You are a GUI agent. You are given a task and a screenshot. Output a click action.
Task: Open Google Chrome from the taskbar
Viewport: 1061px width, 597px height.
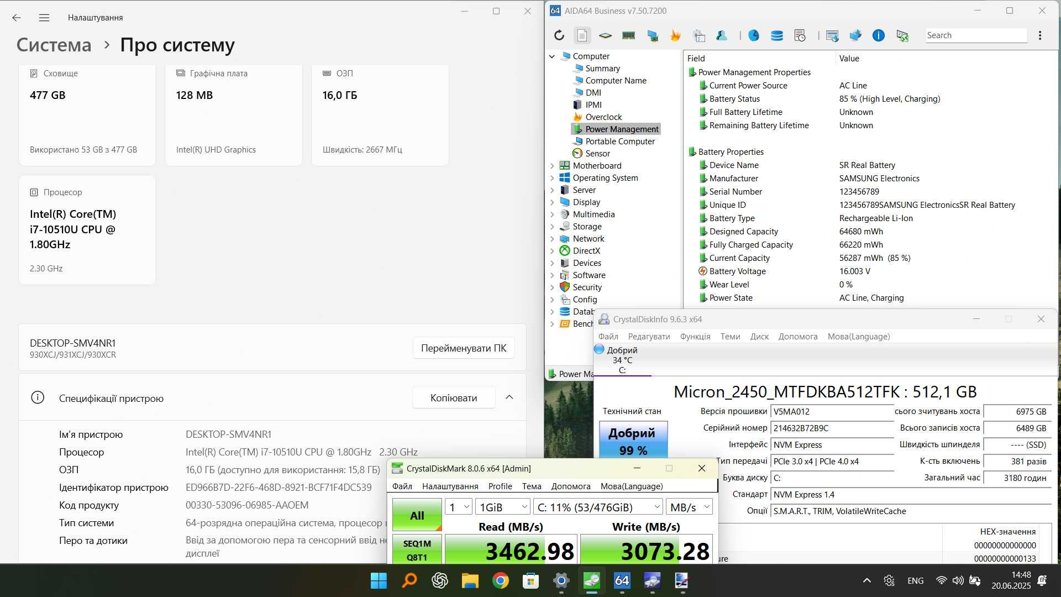click(x=501, y=580)
